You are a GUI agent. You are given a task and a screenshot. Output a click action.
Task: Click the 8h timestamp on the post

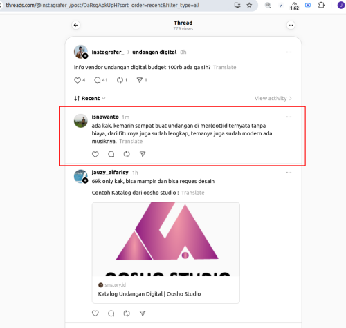point(183,52)
